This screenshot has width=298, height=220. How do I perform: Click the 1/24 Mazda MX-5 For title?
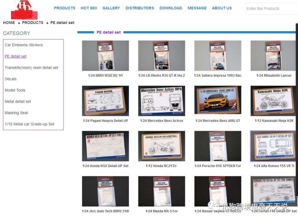161,211
